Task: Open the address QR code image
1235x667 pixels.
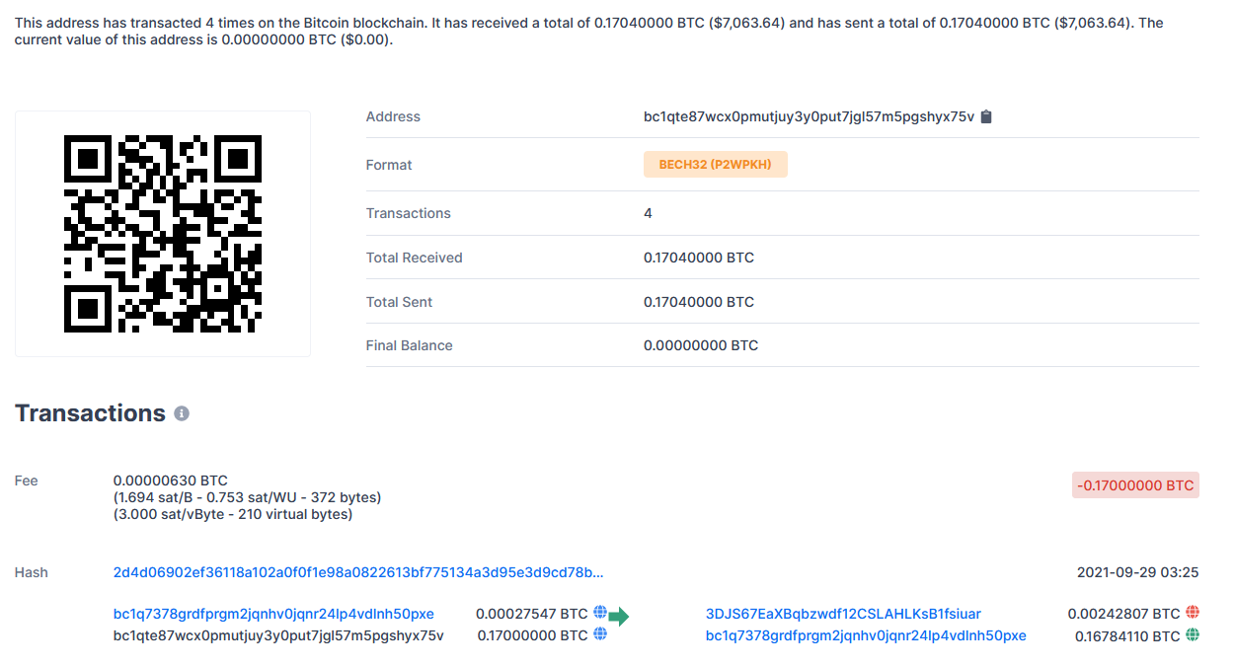Action: click(x=163, y=234)
